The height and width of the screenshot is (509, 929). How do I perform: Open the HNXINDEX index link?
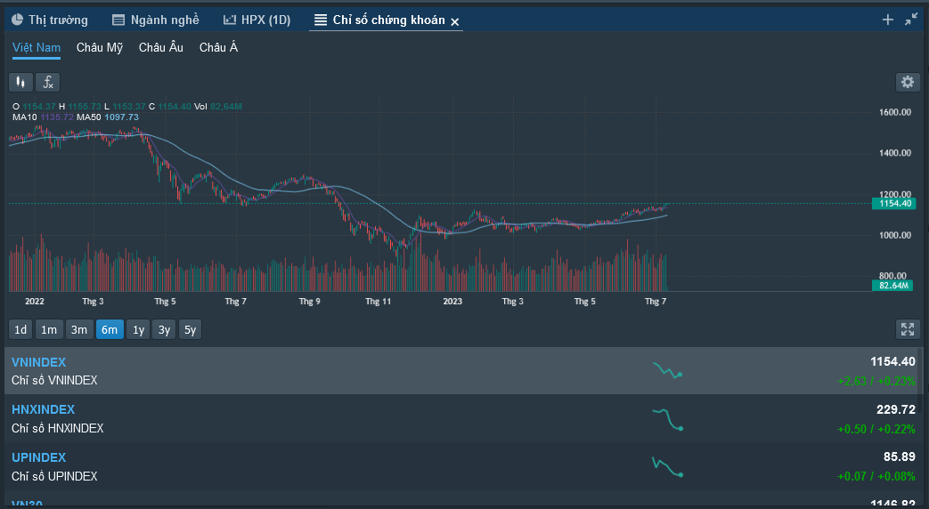point(43,409)
